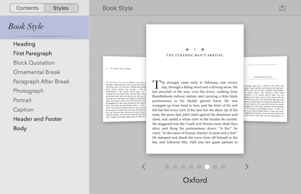Click the right preview page thumbnail

click(x=266, y=89)
